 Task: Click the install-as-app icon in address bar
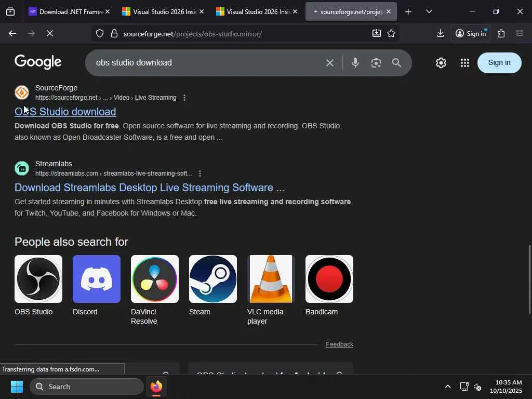[376, 33]
